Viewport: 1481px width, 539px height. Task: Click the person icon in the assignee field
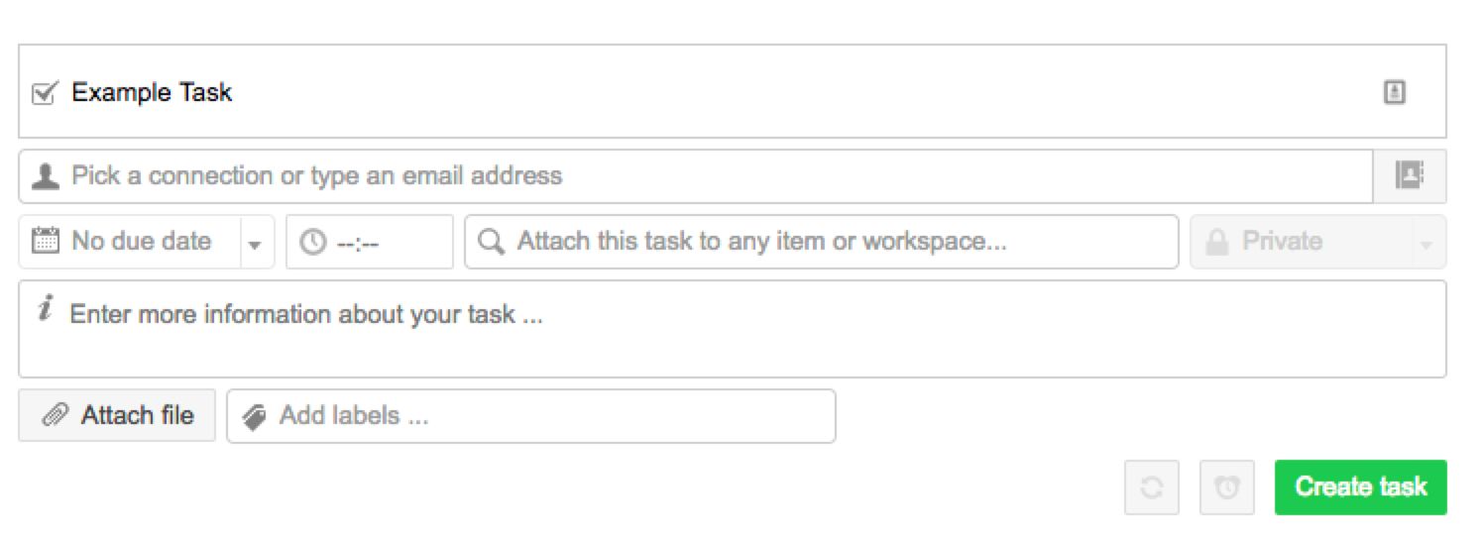coord(45,176)
